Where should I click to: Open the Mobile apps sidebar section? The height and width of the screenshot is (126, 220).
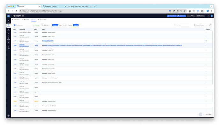[8, 38]
